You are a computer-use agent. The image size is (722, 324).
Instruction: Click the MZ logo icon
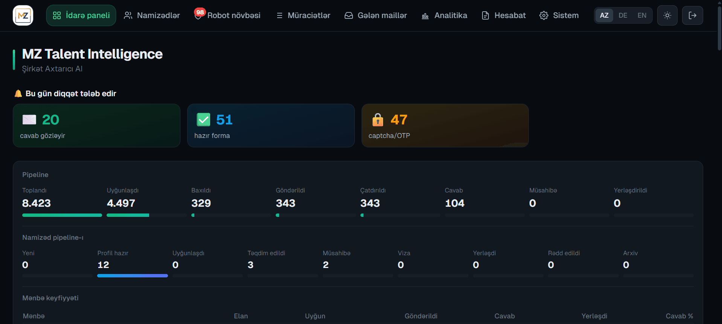pyautogui.click(x=23, y=15)
